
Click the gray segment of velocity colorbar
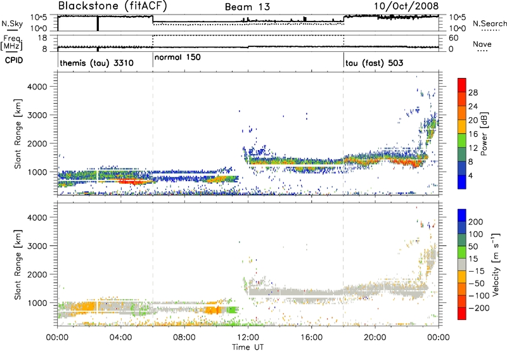pos(462,265)
